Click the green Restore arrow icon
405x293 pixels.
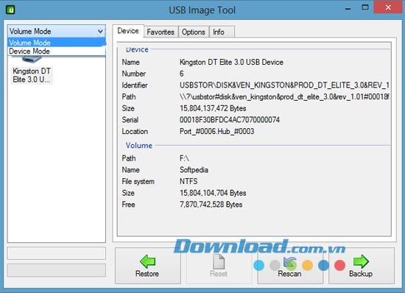tap(147, 261)
